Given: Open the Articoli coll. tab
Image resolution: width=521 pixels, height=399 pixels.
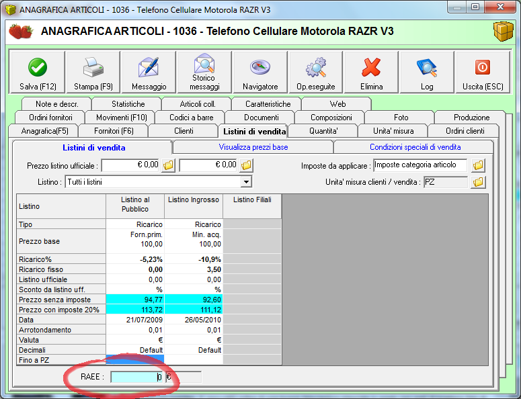Looking at the screenshot, I should pyautogui.click(x=198, y=104).
